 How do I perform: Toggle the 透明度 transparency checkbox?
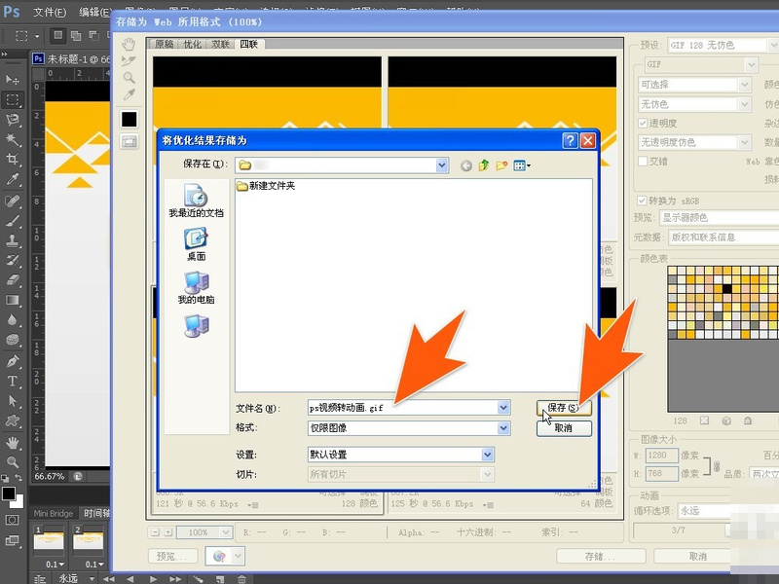[643, 124]
